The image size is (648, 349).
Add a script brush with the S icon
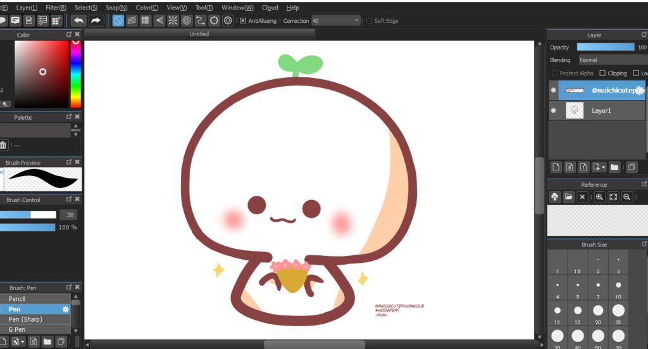[34, 341]
